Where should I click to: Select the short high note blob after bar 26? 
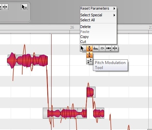tap(90, 92)
